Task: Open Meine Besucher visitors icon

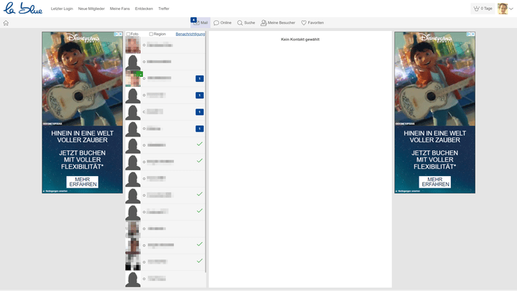Action: (x=264, y=23)
